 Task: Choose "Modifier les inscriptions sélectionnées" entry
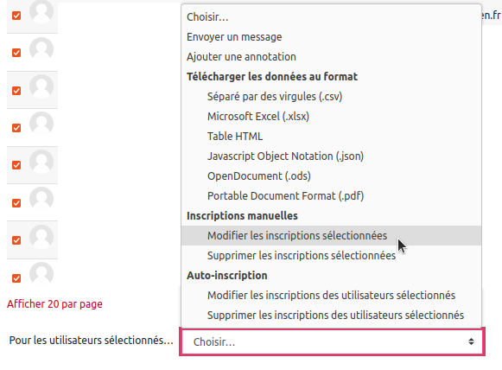tap(332, 235)
